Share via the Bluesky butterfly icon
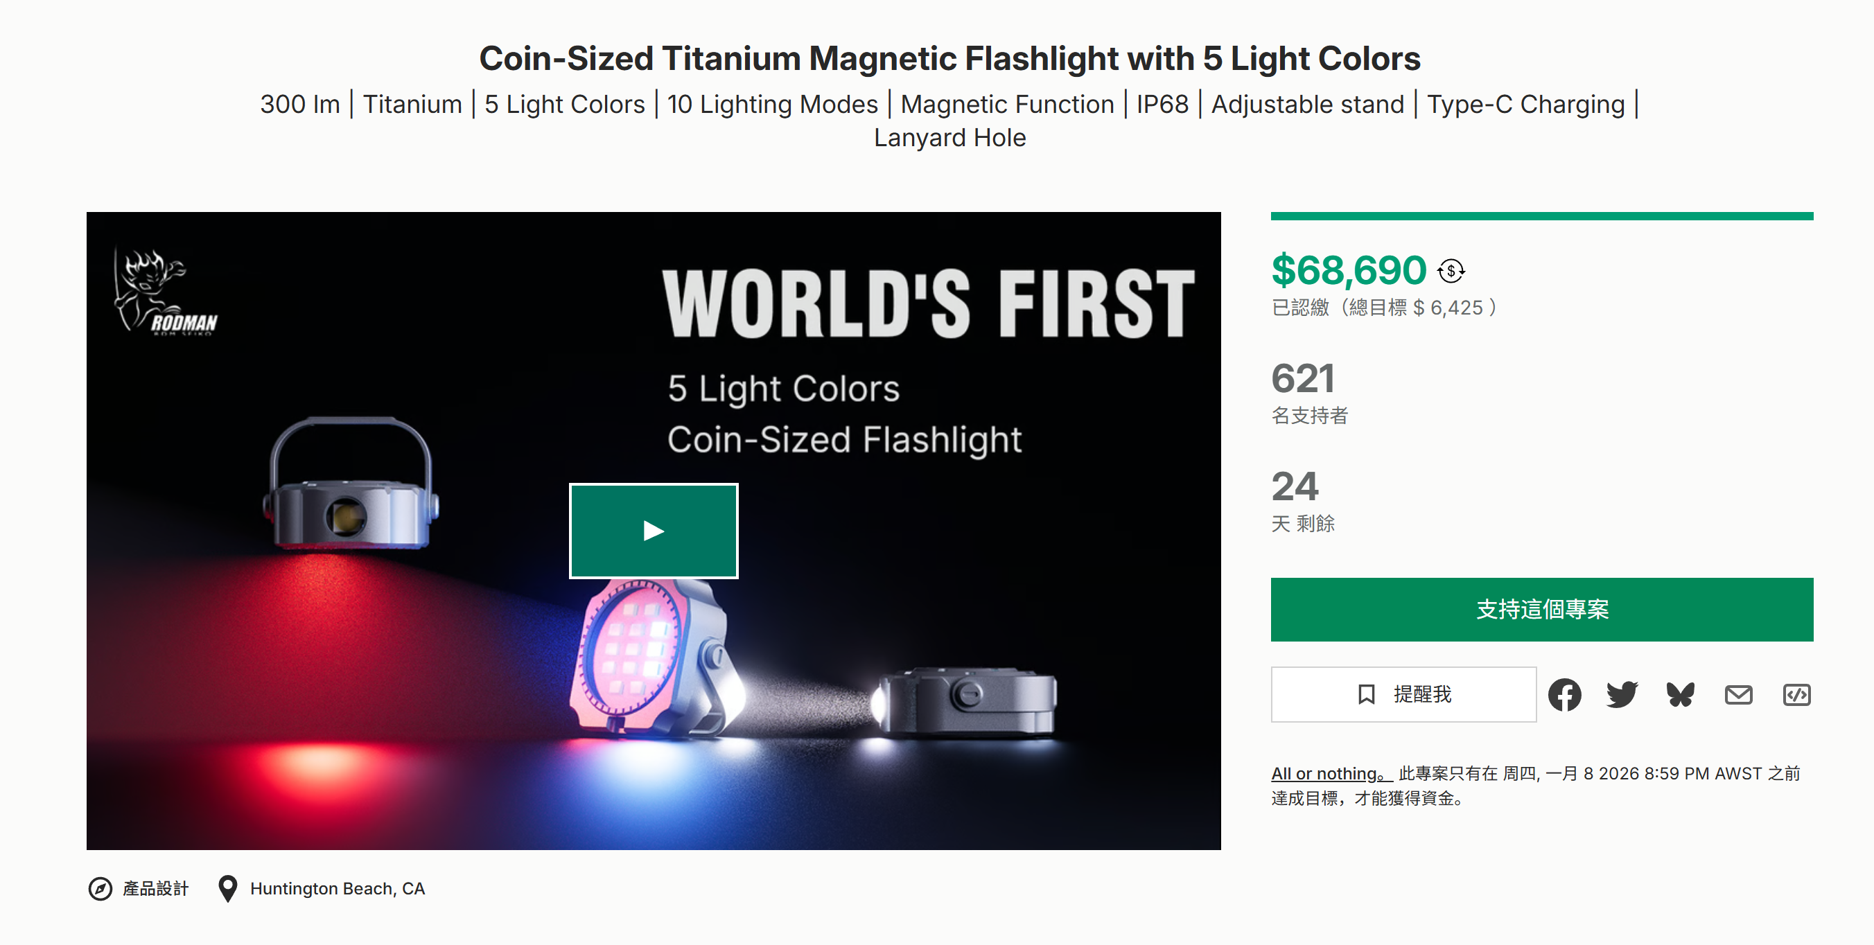 (x=1680, y=695)
